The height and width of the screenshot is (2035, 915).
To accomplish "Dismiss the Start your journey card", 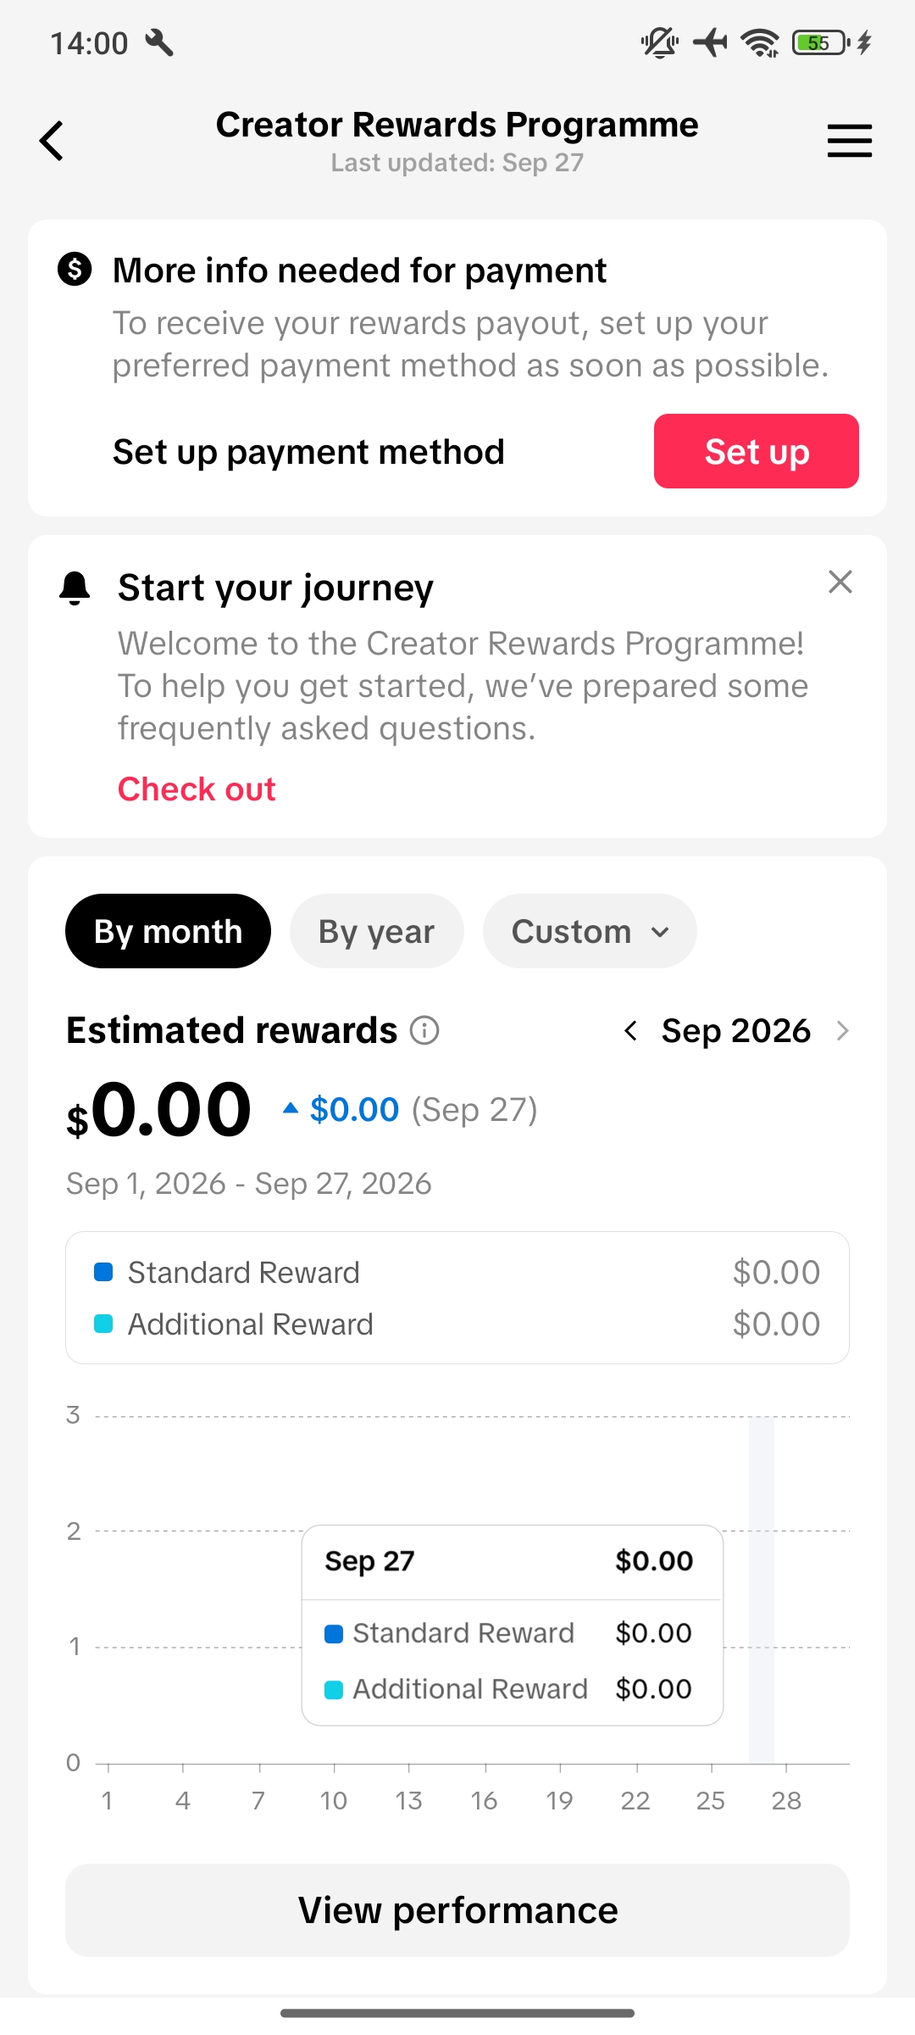I will pyautogui.click(x=840, y=582).
